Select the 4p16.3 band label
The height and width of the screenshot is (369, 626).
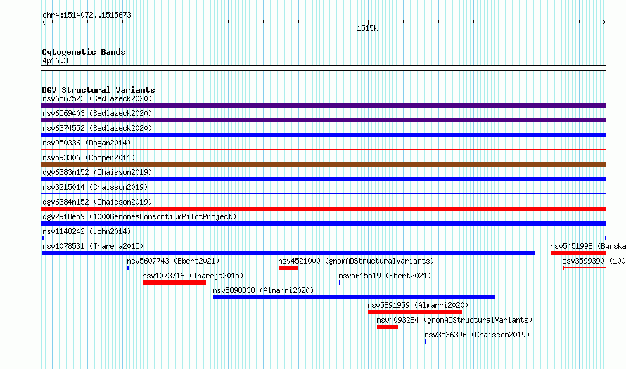point(55,60)
